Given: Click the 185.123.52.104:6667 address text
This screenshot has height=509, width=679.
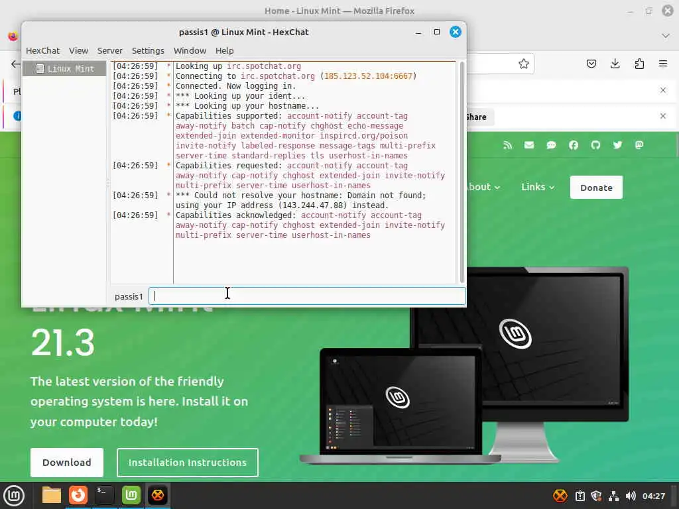Looking at the screenshot, I should pos(368,76).
